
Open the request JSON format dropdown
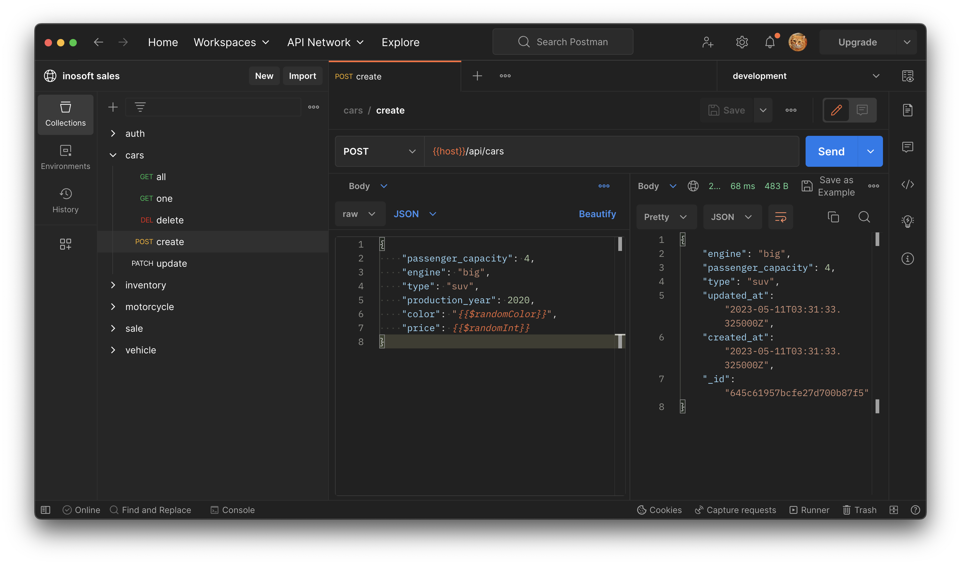(415, 214)
